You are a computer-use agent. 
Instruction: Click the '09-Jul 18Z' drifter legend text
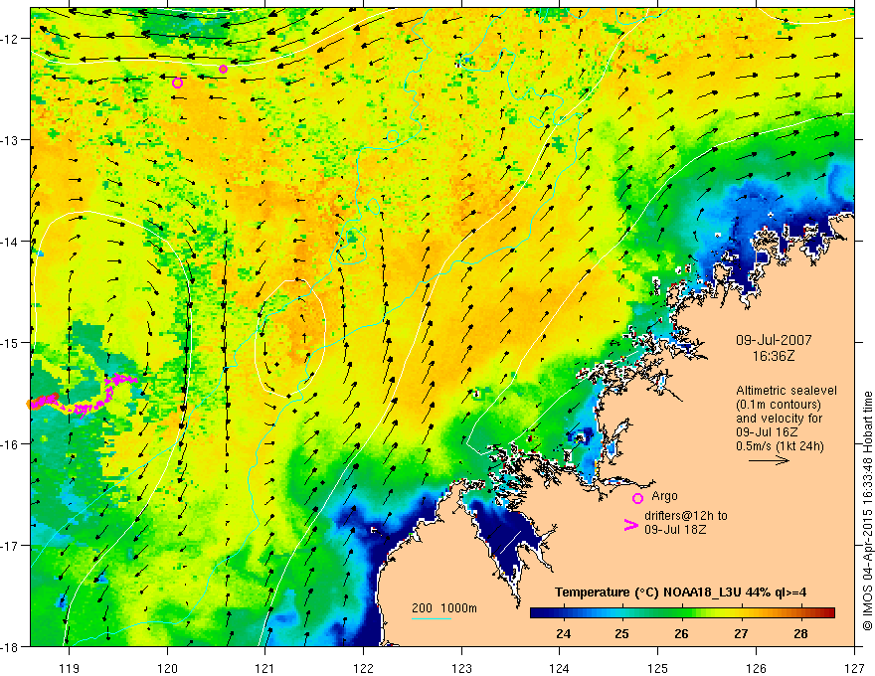coord(675,529)
